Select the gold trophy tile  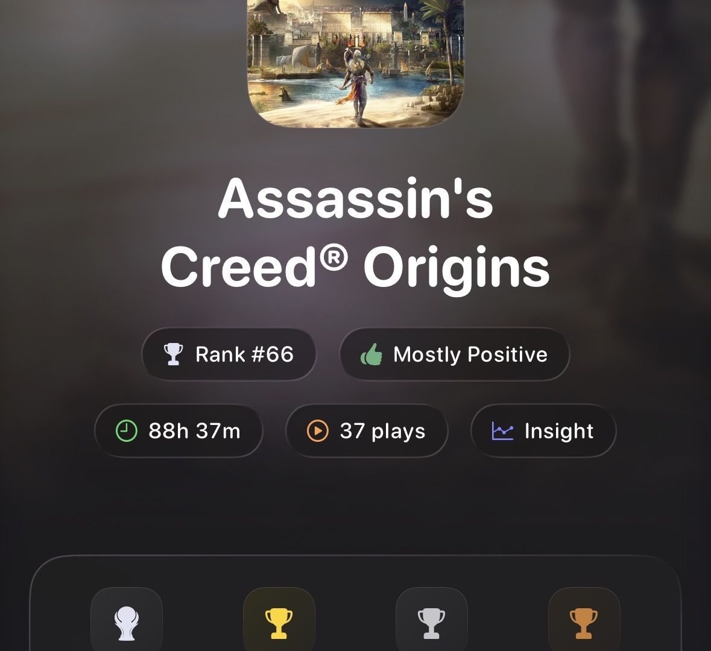pos(279,619)
